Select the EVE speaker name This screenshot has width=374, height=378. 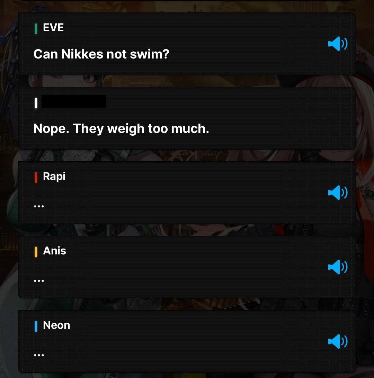(53, 27)
